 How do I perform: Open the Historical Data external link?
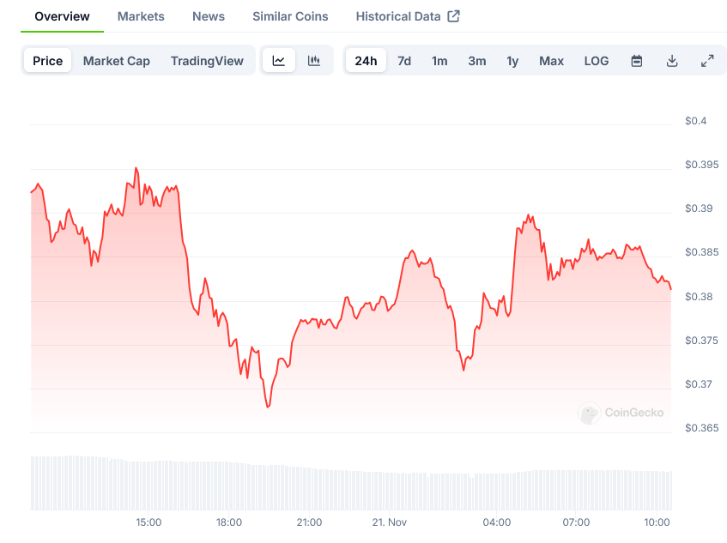point(408,16)
